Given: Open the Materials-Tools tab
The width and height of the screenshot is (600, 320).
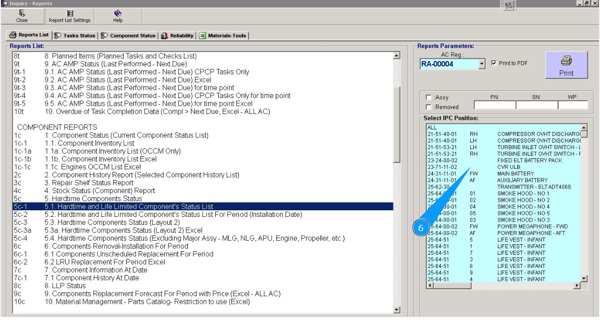Looking at the screenshot, I should (x=223, y=35).
